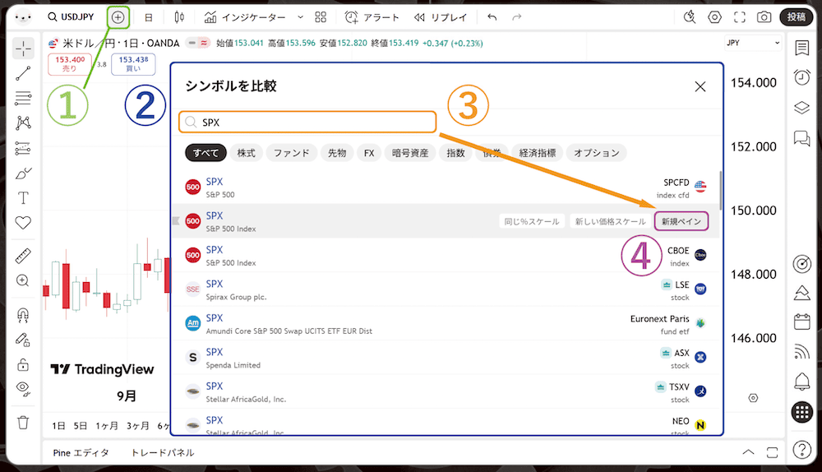Select the trend line tool
The image size is (822, 472).
coord(23,73)
